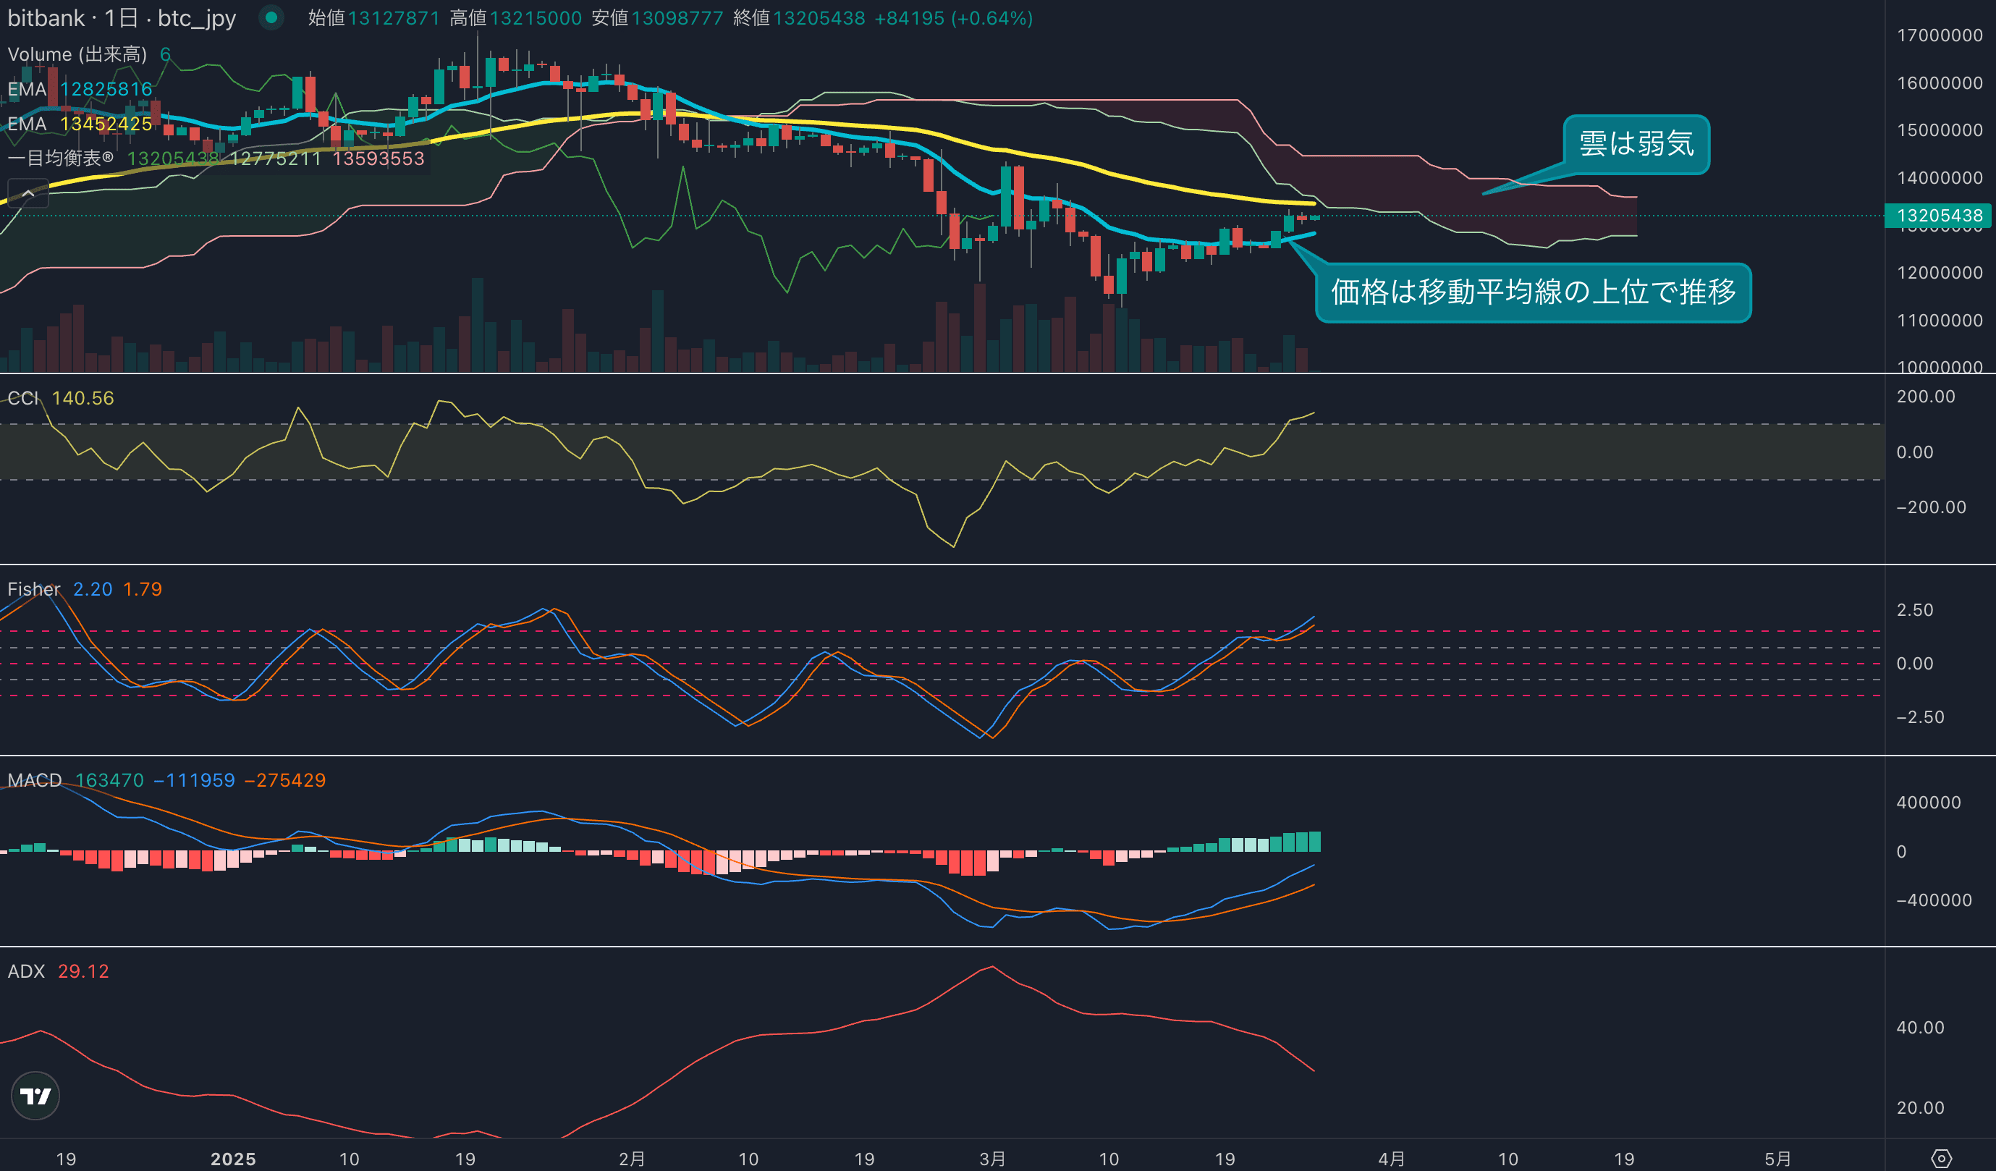The width and height of the screenshot is (1996, 1171).
Task: Select the 価格は移動平均線の上位で推移 callout
Action: coord(1533,292)
